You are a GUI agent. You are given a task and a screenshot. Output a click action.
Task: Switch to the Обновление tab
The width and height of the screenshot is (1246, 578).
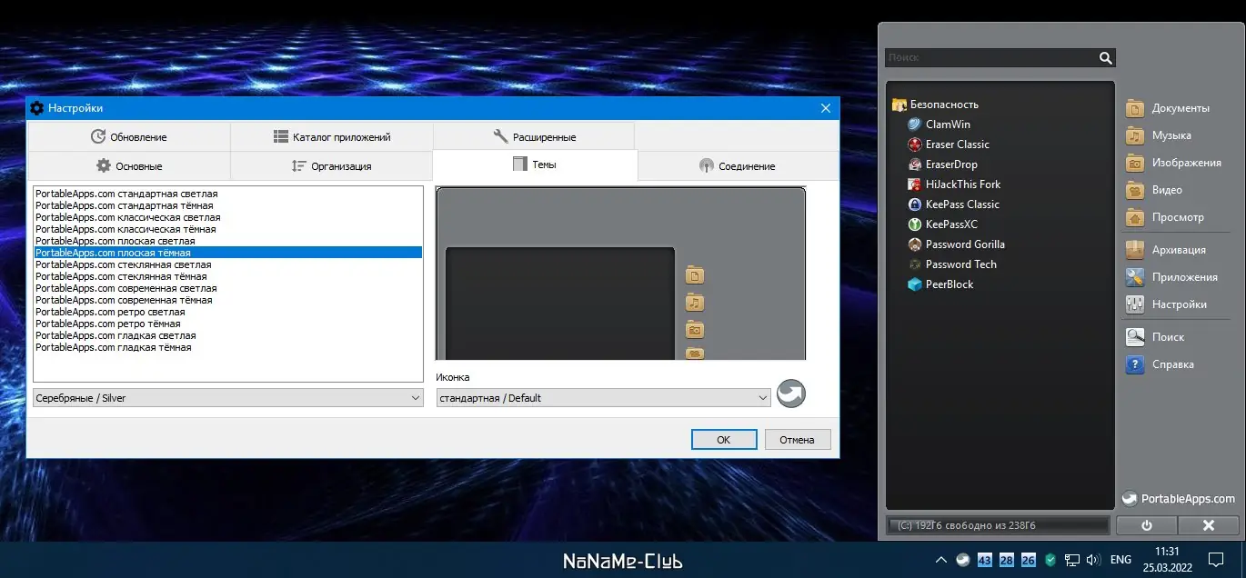129,137
